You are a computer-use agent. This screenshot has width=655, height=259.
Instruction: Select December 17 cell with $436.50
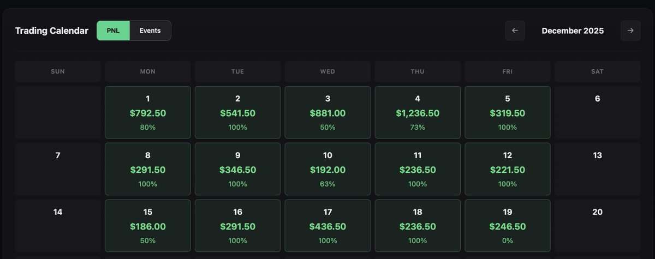pyautogui.click(x=327, y=226)
